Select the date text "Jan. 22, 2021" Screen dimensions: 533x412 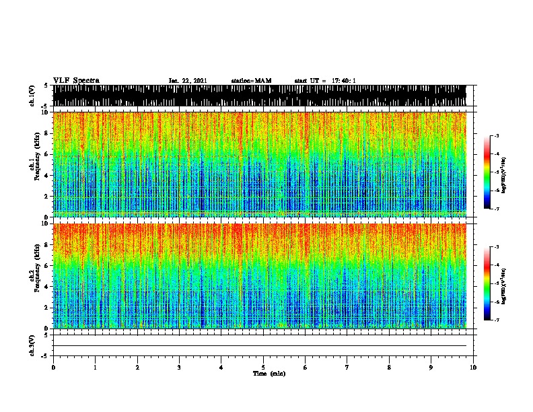188,81
